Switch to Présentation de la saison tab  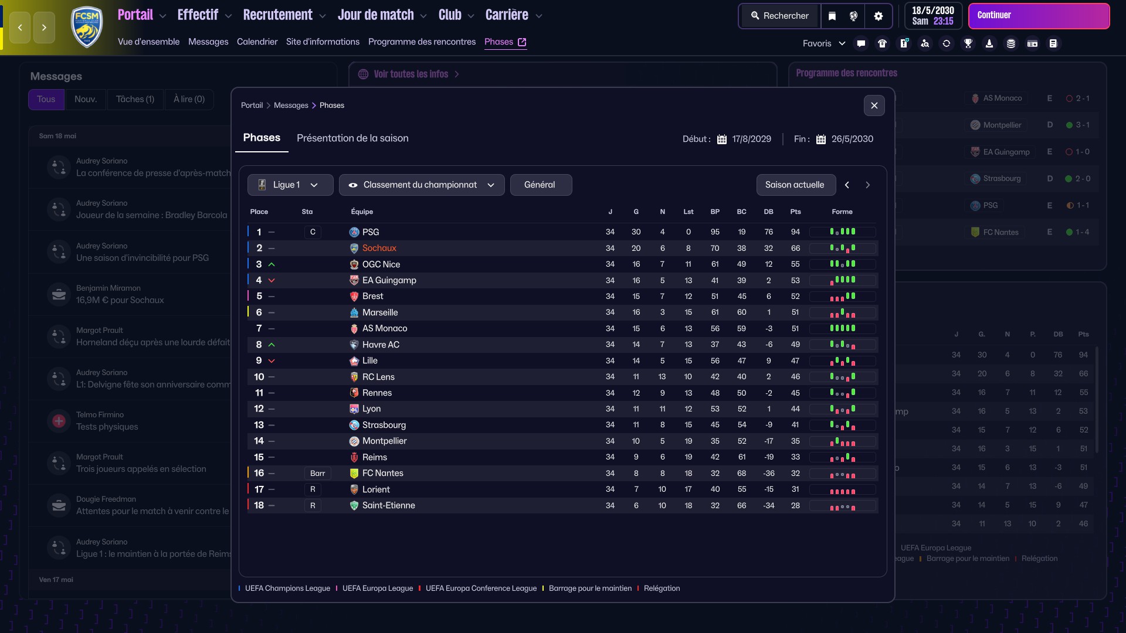pos(352,138)
